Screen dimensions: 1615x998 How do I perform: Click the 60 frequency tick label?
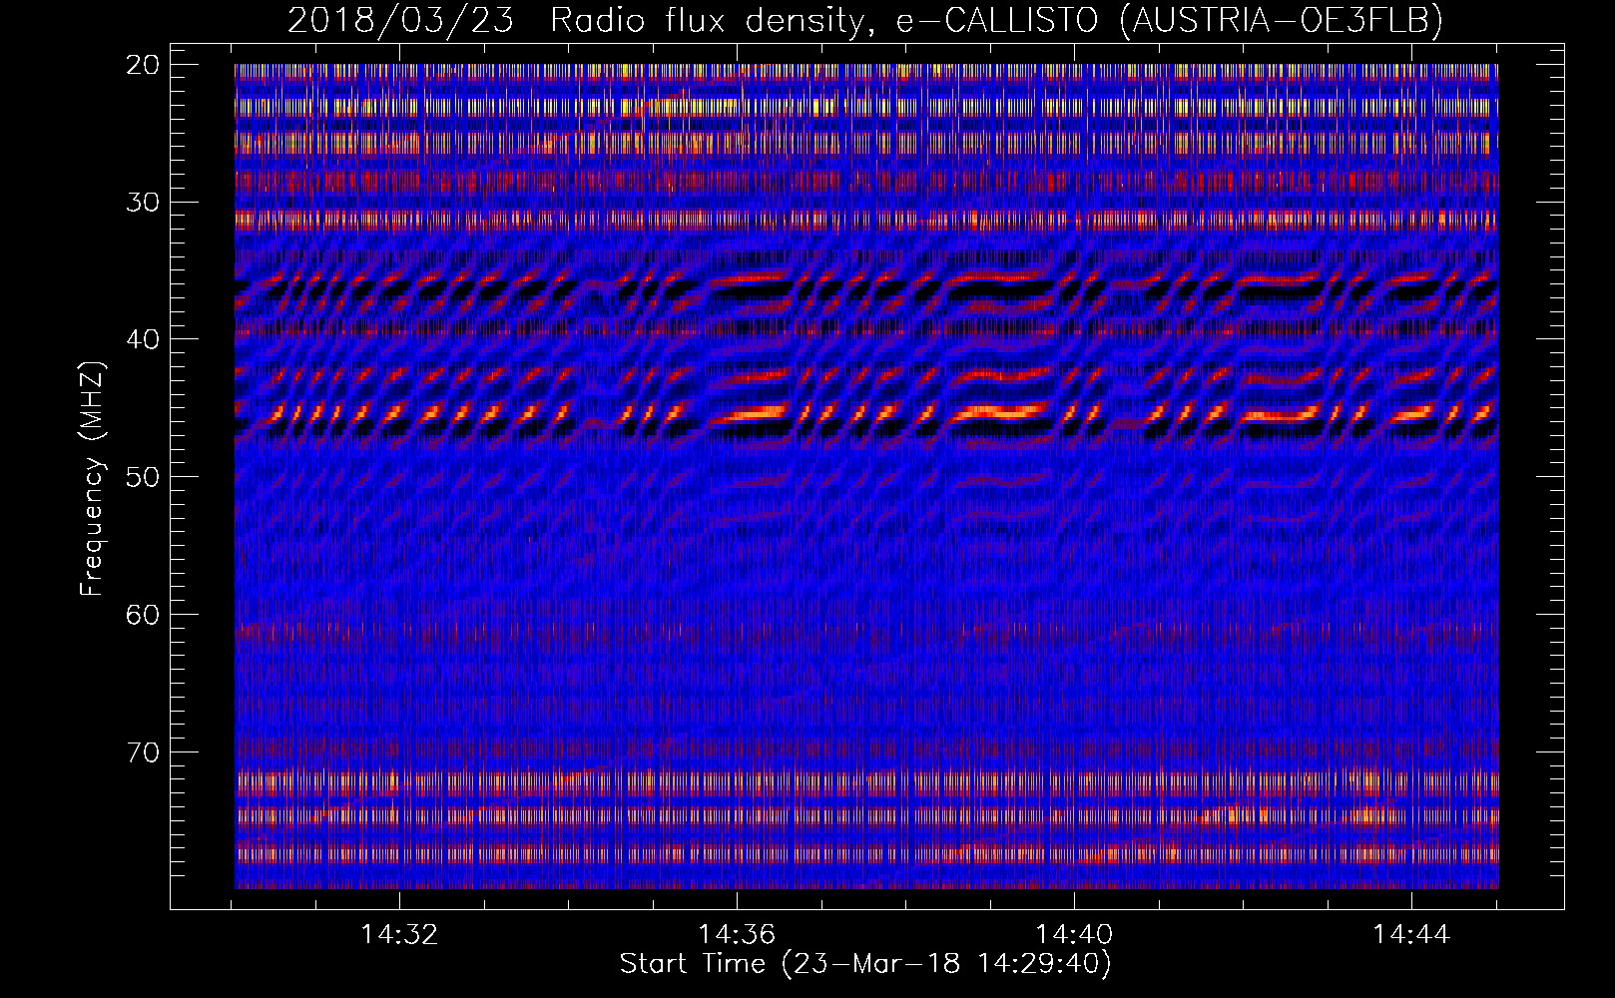click(x=144, y=615)
